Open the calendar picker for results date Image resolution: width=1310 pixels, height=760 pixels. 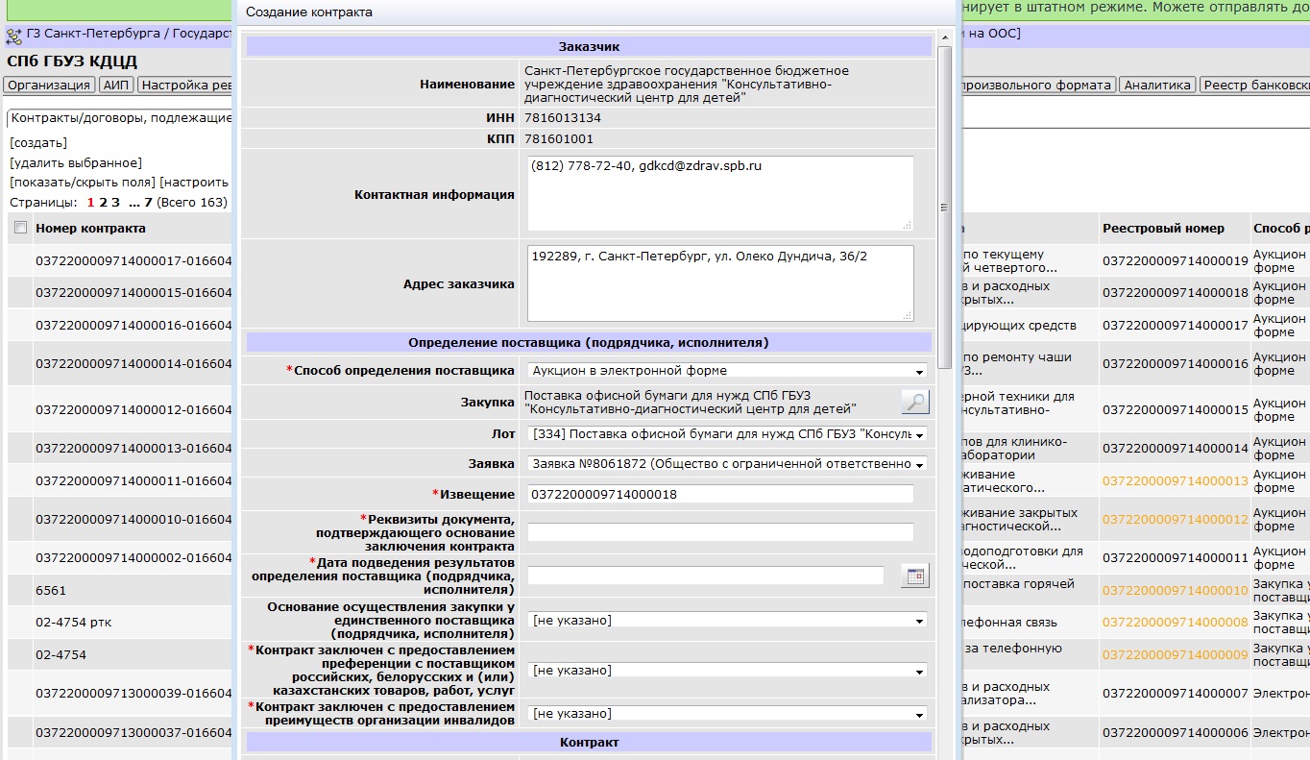coord(915,575)
